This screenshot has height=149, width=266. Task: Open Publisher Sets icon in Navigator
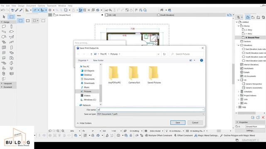(263, 17)
